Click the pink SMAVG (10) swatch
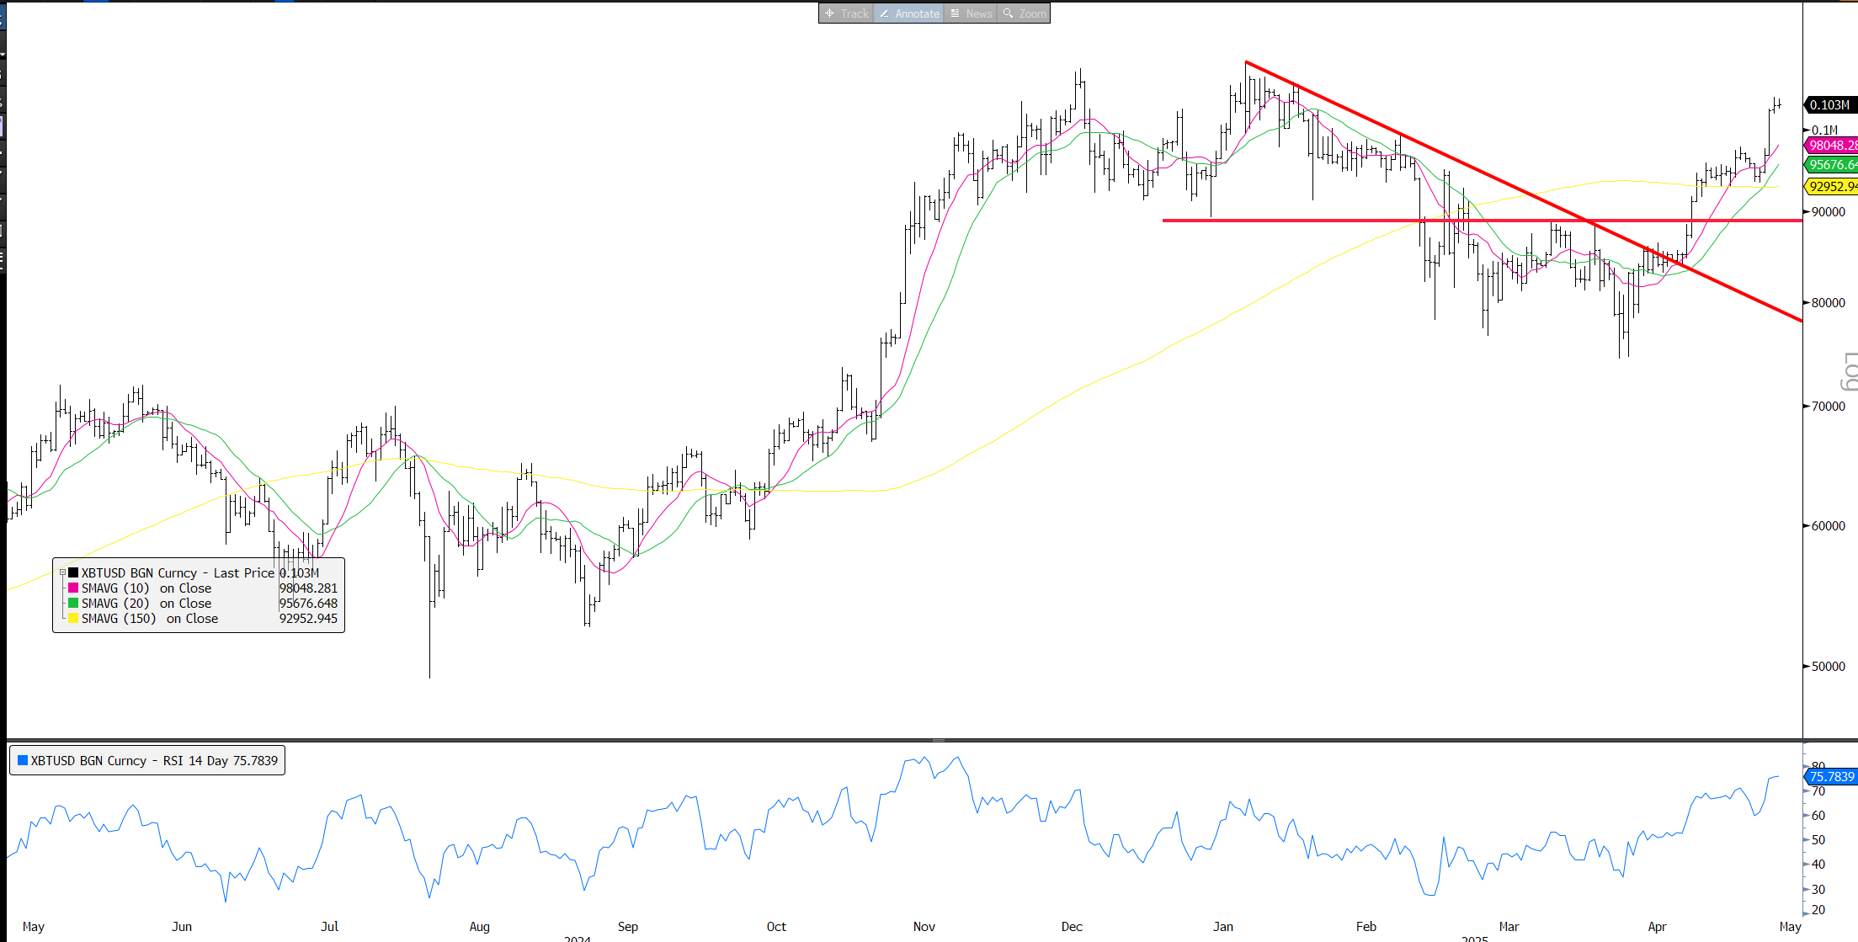 (73, 588)
